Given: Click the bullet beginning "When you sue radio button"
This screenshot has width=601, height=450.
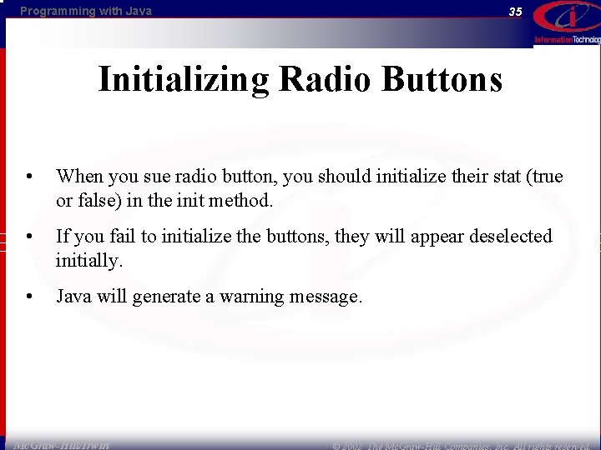Looking at the screenshot, I should coord(310,188).
